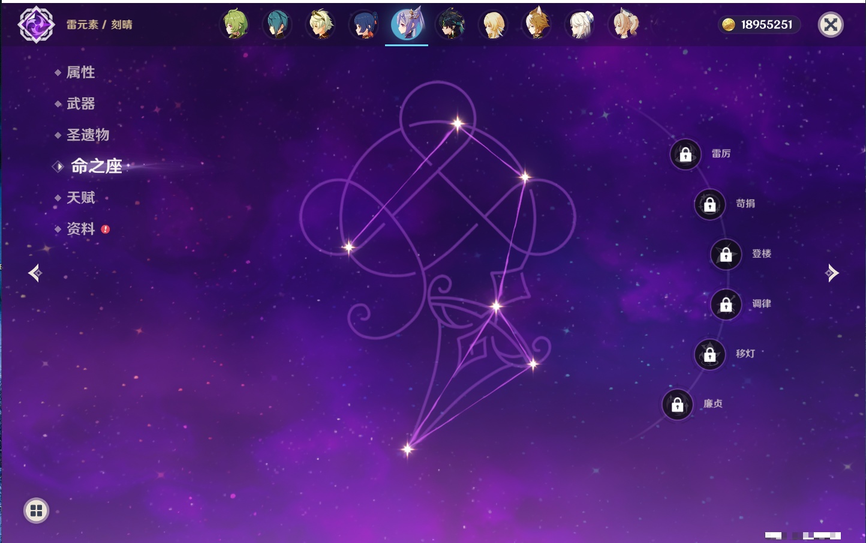This screenshot has height=543, width=866.
Task: Open the 武器 weapon page
Action: (80, 104)
